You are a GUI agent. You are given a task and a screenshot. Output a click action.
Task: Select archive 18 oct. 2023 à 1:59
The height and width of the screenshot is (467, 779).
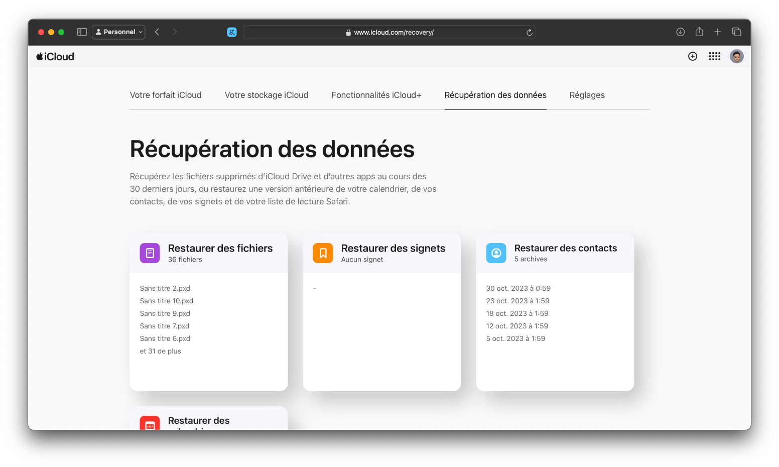517,313
